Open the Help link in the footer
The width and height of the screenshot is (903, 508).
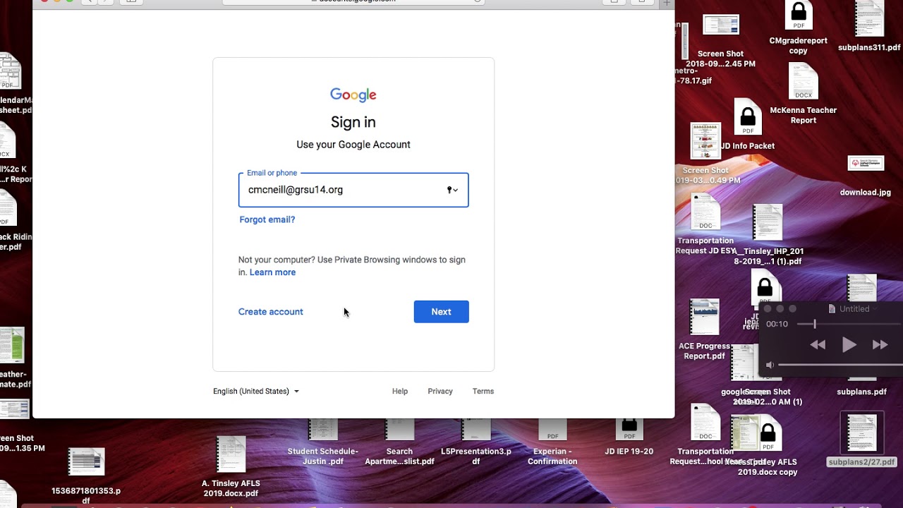(x=400, y=391)
